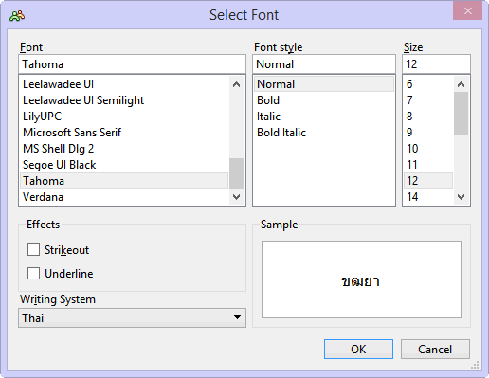Click the Size input field

(436, 64)
